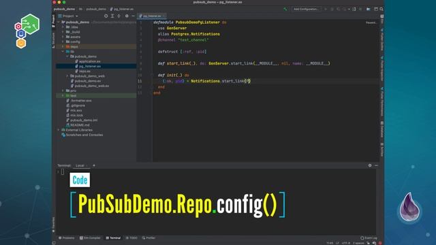The image size is (436, 245).
Task: Click LF line separator in status bar
Action: (x=337, y=243)
